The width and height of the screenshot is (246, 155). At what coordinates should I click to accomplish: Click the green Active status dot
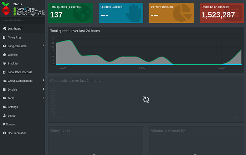coord(15,9)
